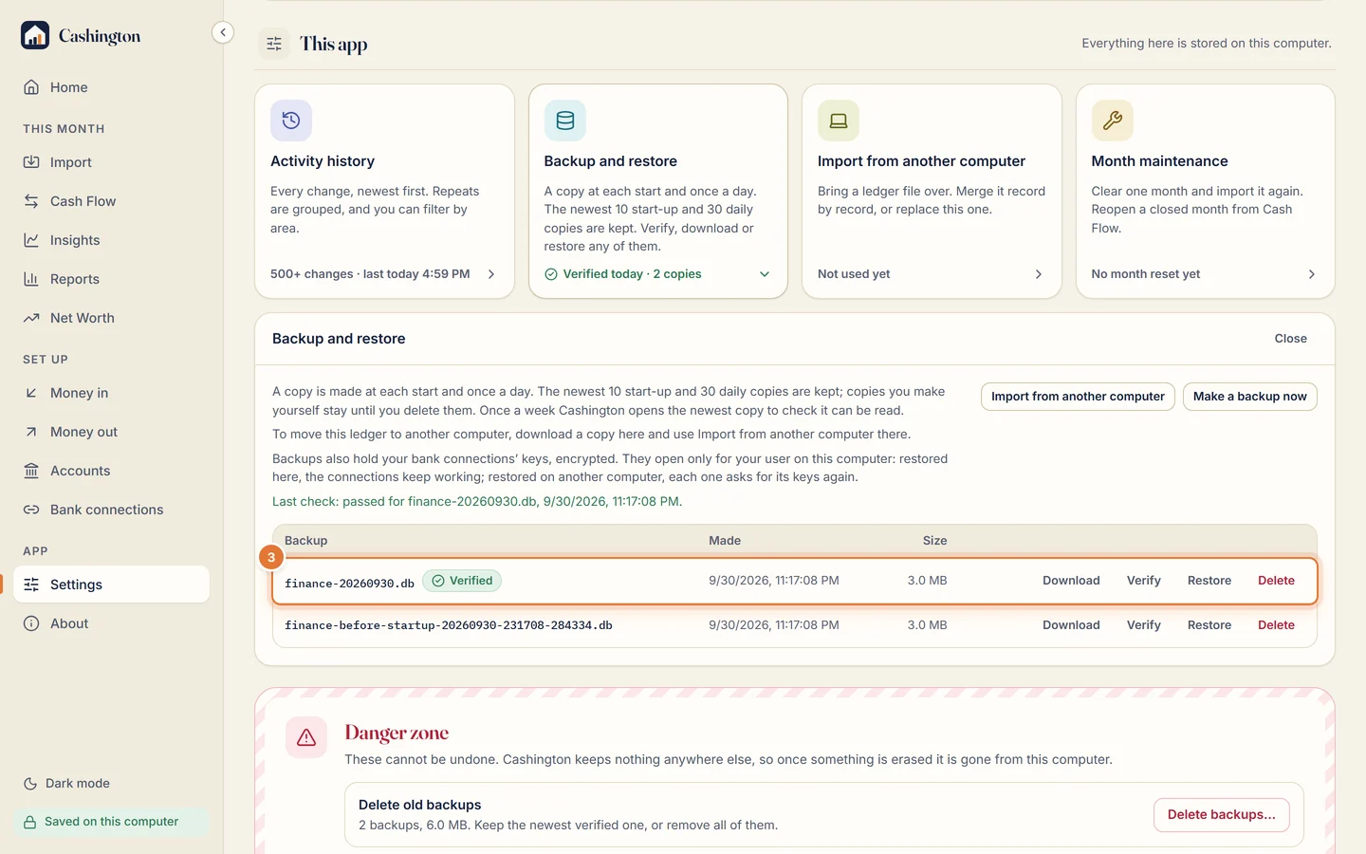Click the '500+ changes · last today 4:59 PM' text
This screenshot has height=854, width=1366.
(370, 274)
